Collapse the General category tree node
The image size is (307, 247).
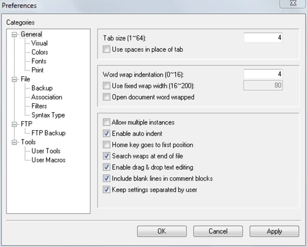tap(14, 35)
